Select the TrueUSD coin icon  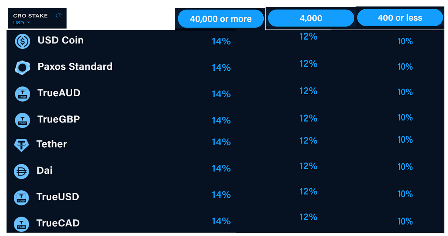(21, 197)
